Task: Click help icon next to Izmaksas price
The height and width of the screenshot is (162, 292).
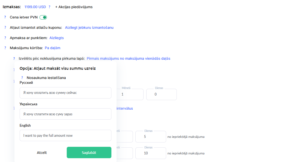Action: click(x=49, y=7)
